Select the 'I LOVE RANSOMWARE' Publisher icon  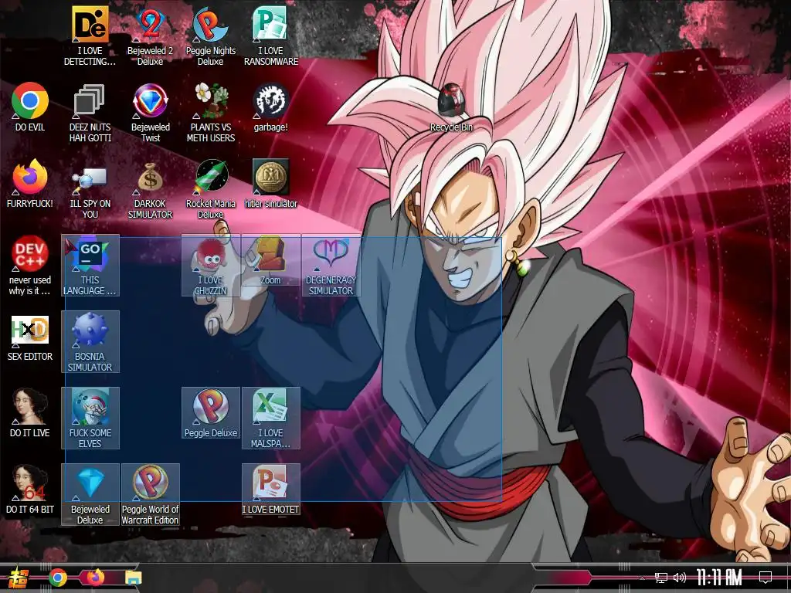[271, 36]
